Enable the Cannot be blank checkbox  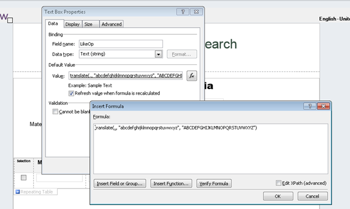55,112
